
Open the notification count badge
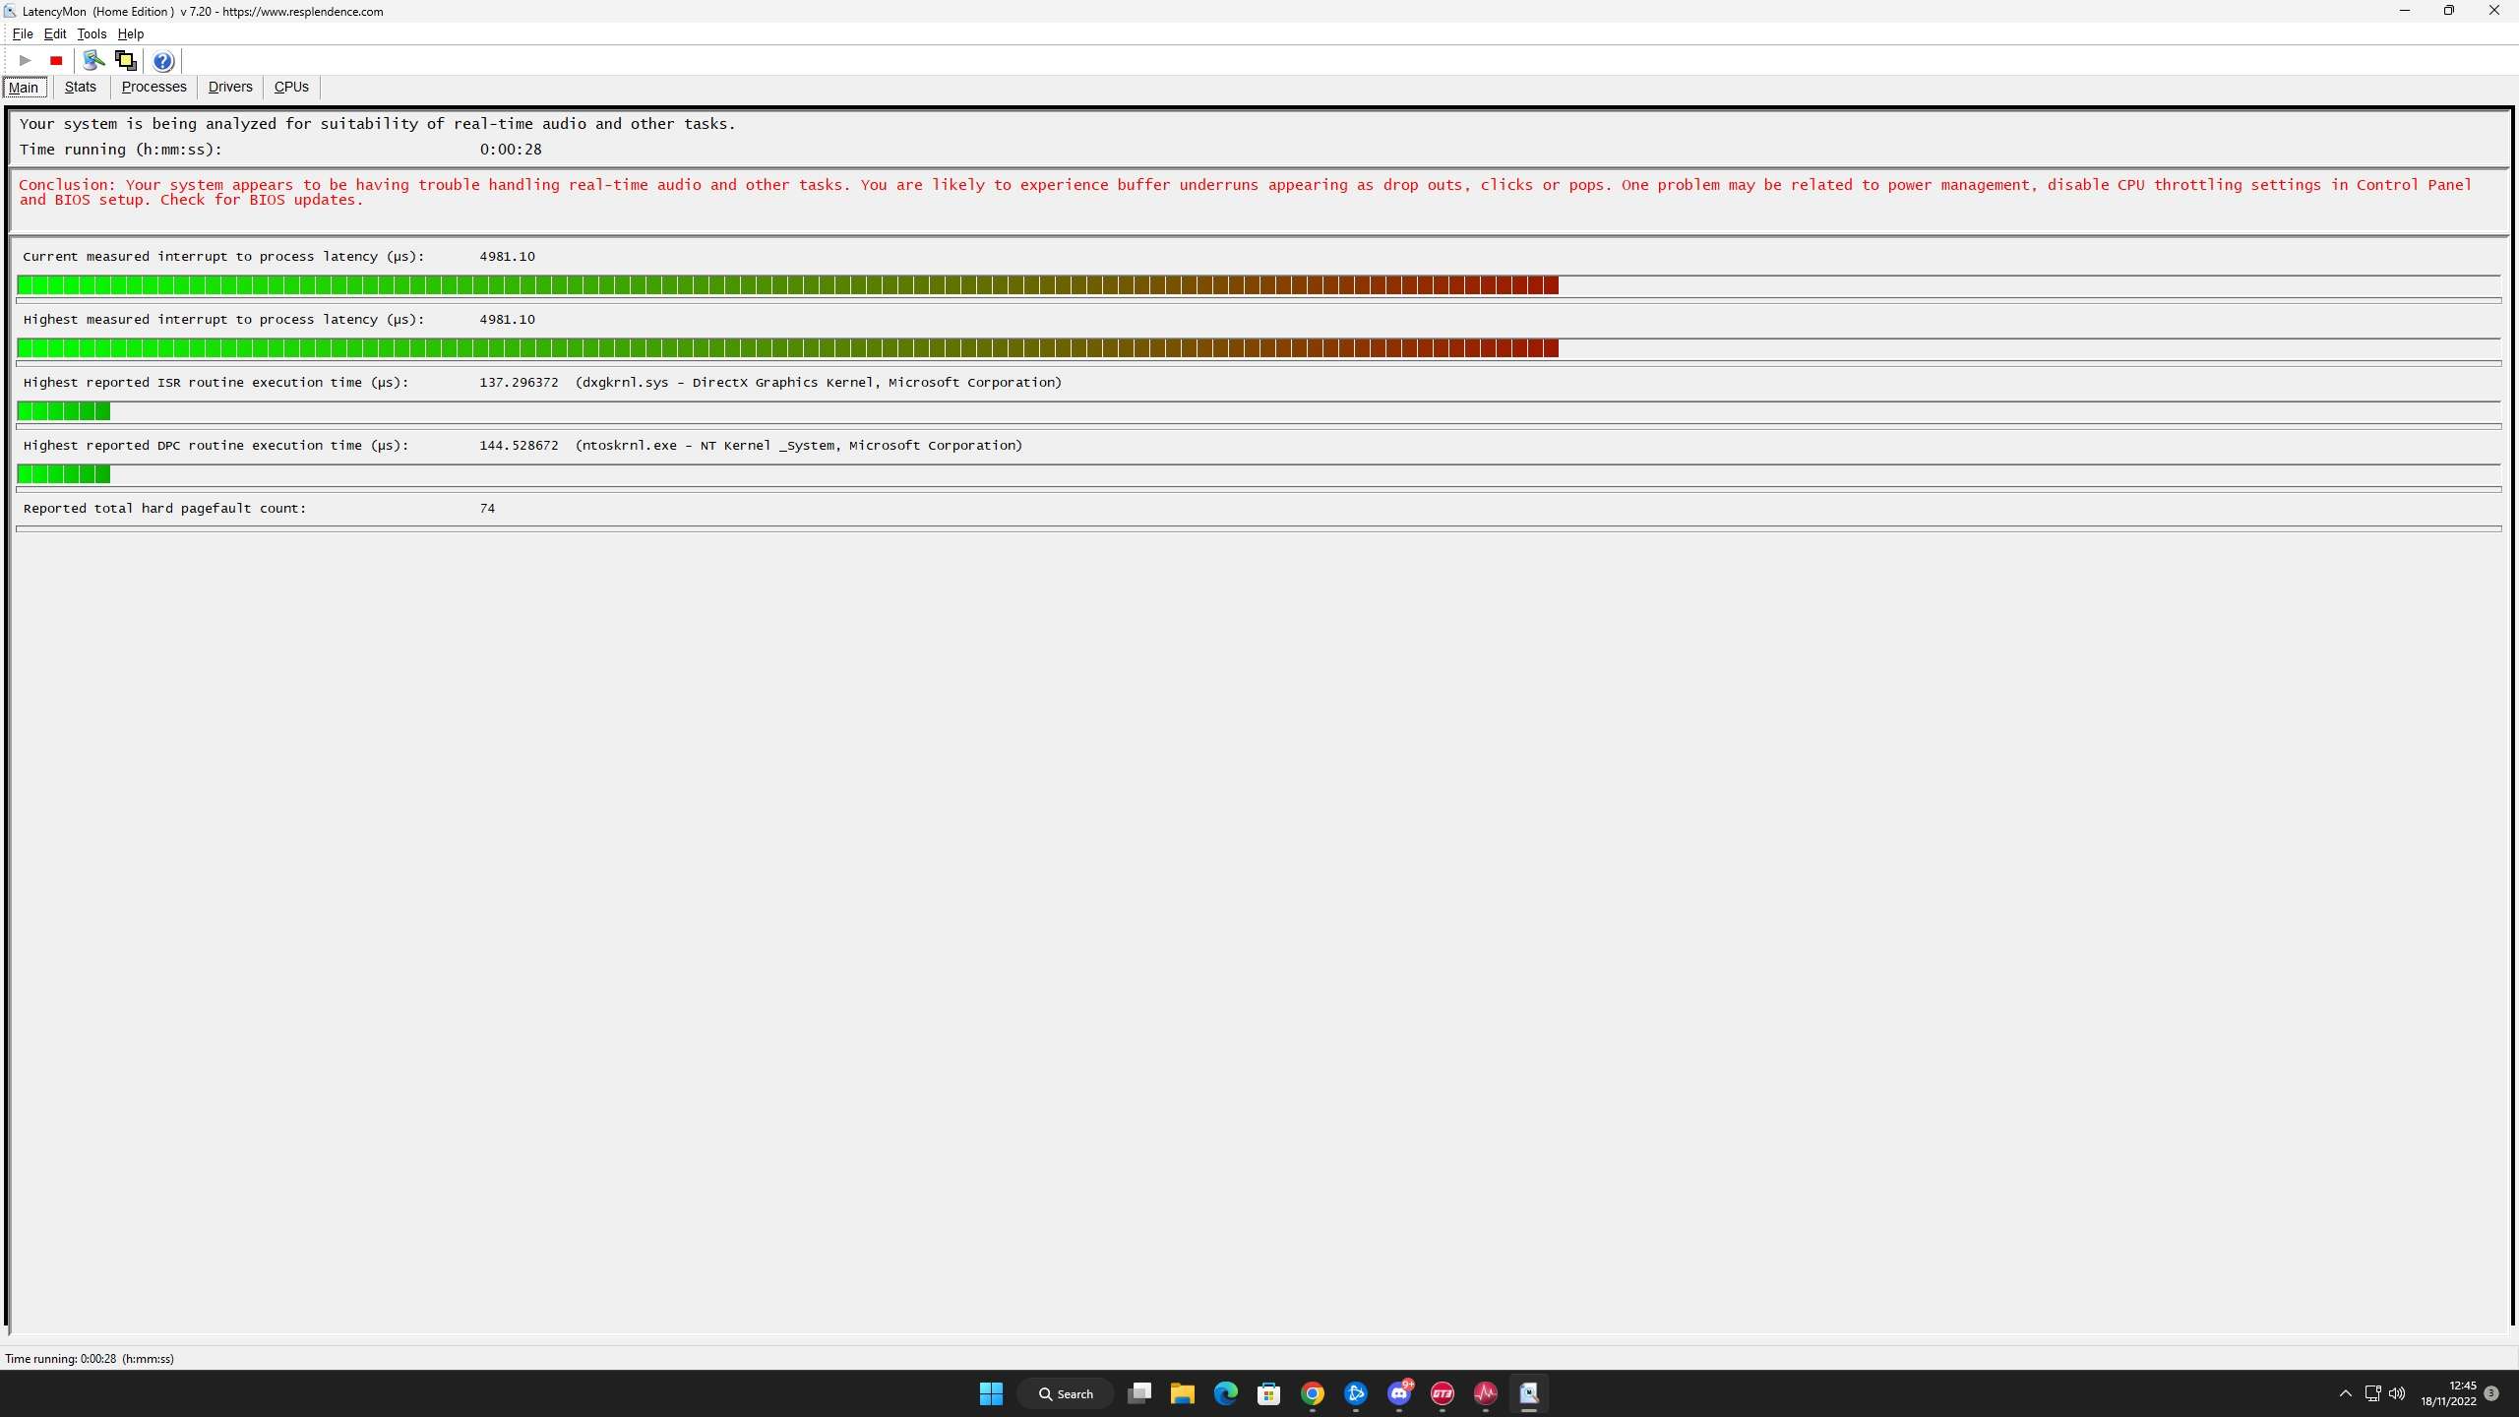[2491, 1393]
